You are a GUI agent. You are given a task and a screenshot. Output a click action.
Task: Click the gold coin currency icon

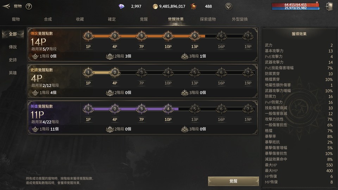(155, 6)
